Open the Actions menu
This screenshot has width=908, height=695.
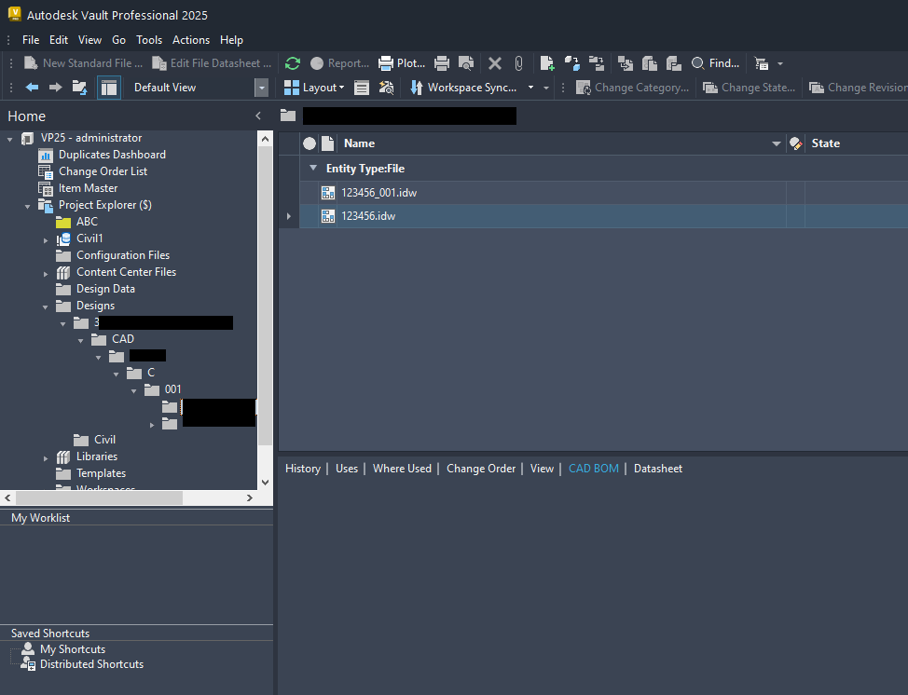click(191, 40)
